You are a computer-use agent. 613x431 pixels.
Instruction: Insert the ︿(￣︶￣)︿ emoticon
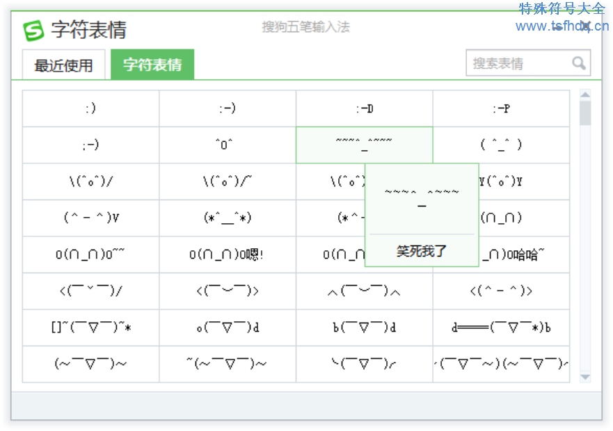(x=365, y=291)
